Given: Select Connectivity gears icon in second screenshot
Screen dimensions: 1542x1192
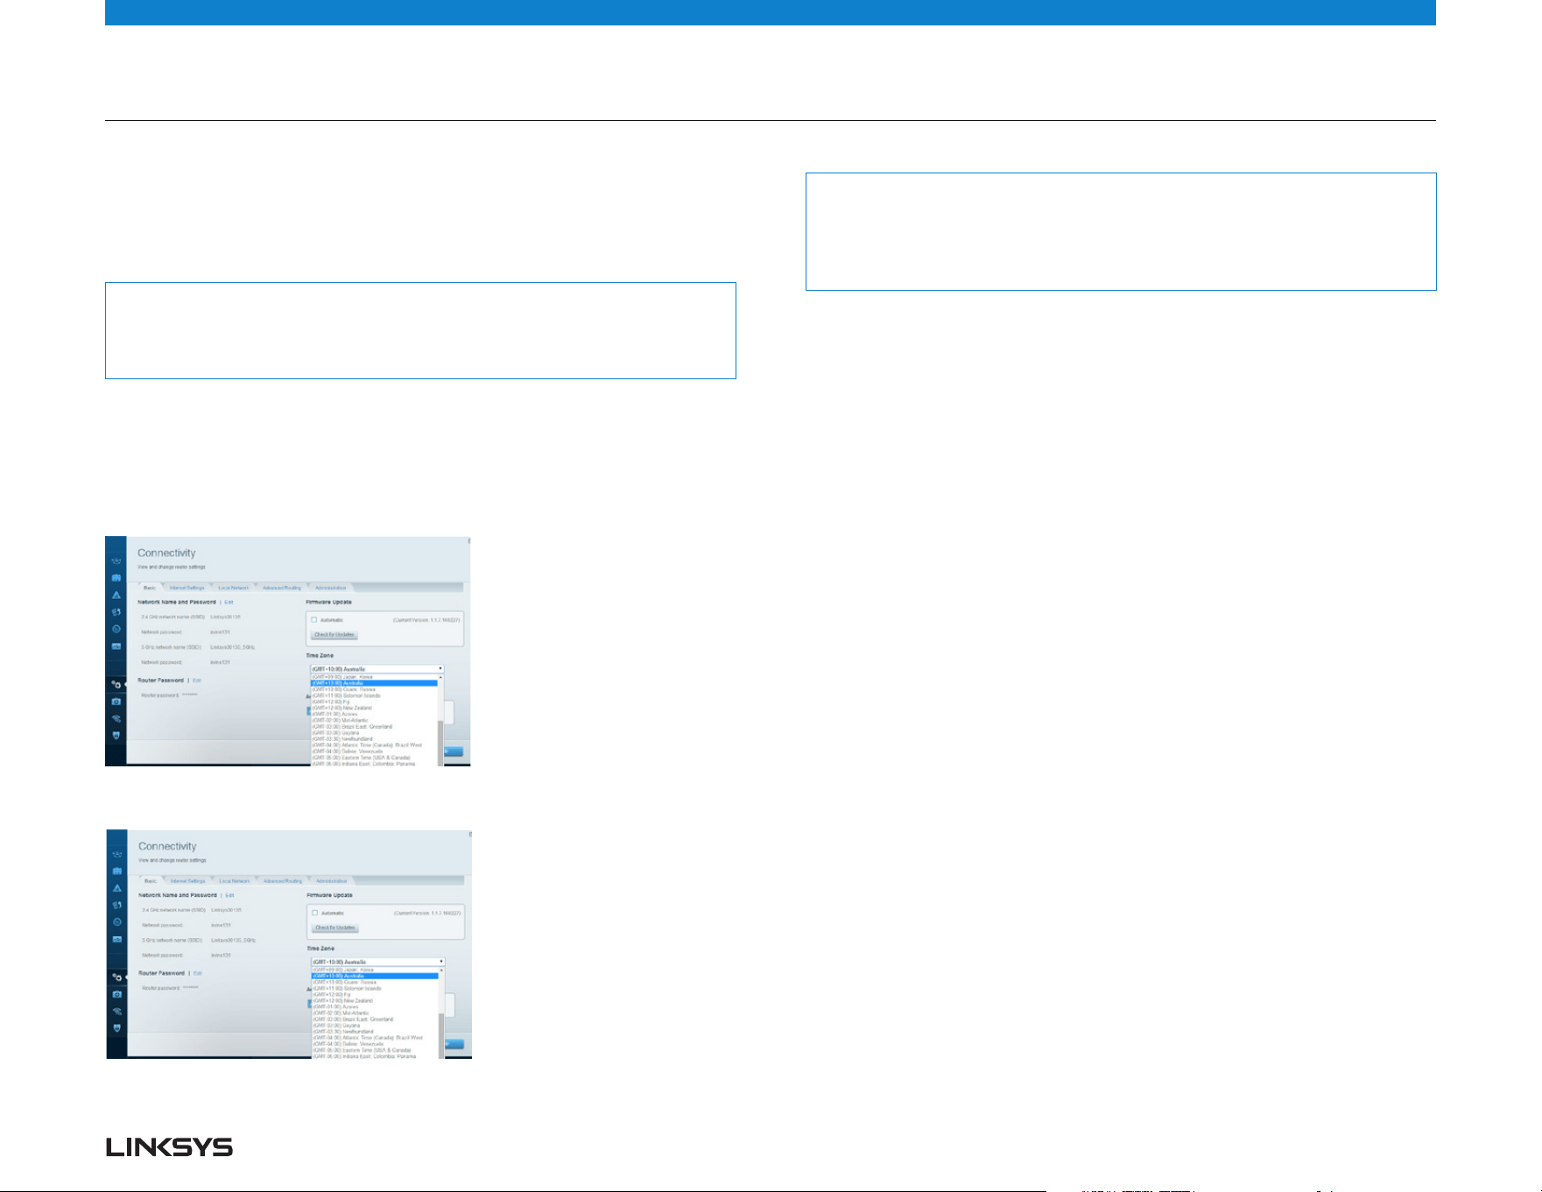Looking at the screenshot, I should [x=117, y=978].
